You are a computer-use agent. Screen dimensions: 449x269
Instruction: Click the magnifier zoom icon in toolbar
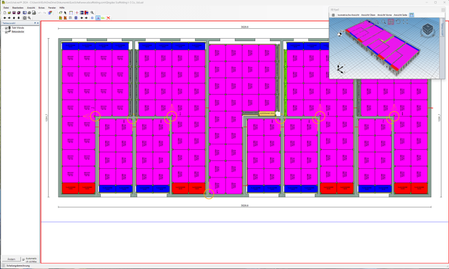point(92,12)
